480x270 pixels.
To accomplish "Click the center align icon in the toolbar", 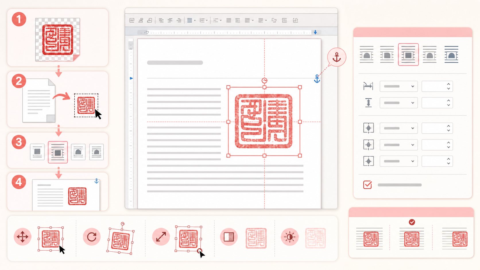I will point(170,20).
